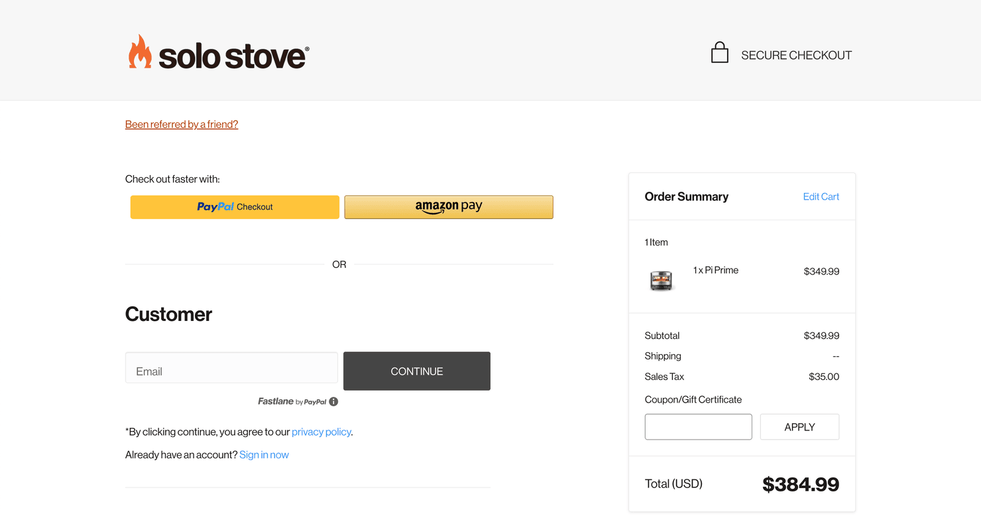
Task: Choose the Amazon Pay button
Action: tap(449, 207)
